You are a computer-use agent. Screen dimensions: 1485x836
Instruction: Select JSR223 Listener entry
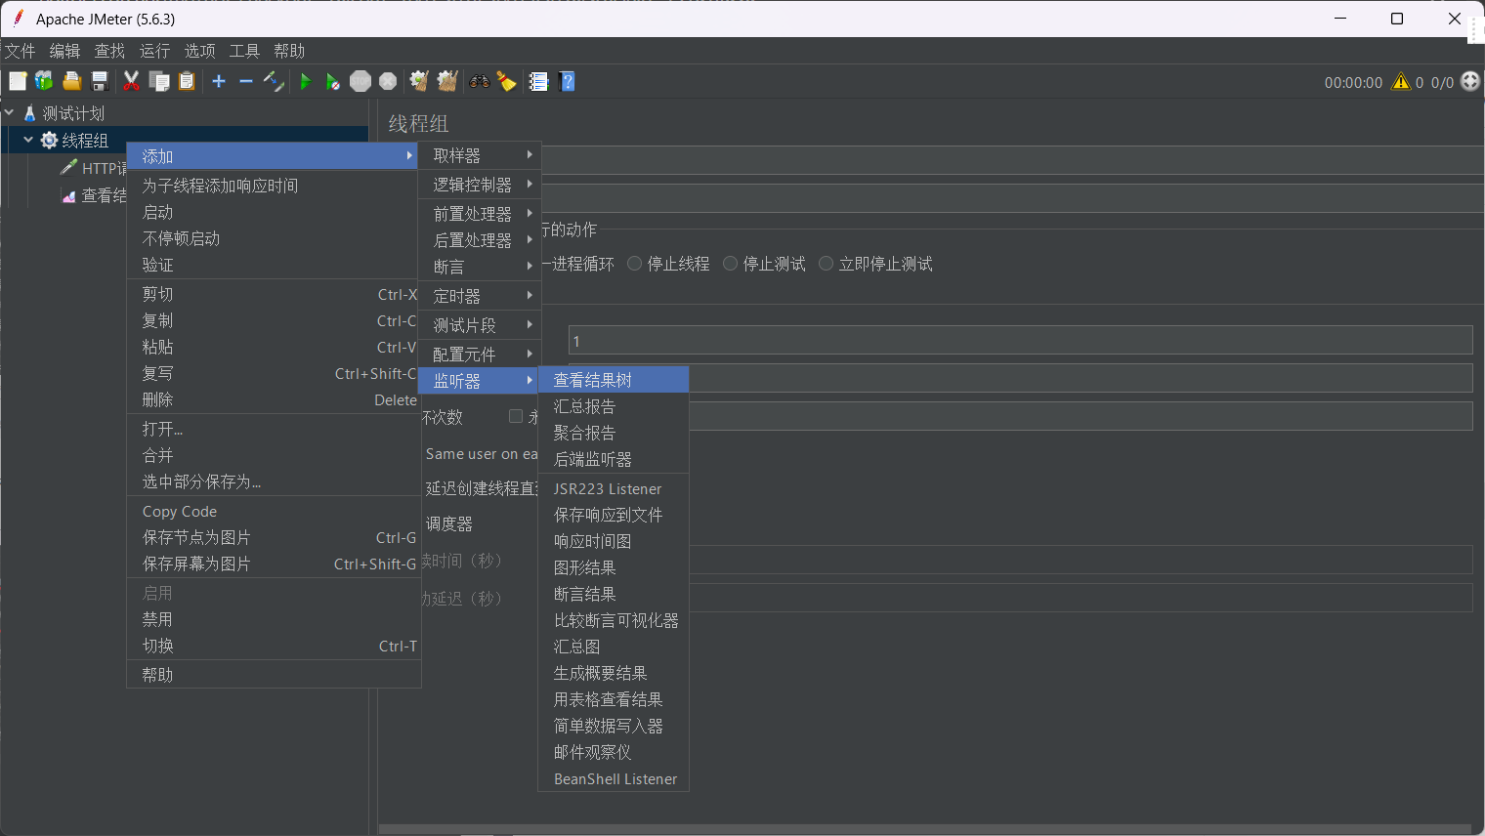click(614, 488)
